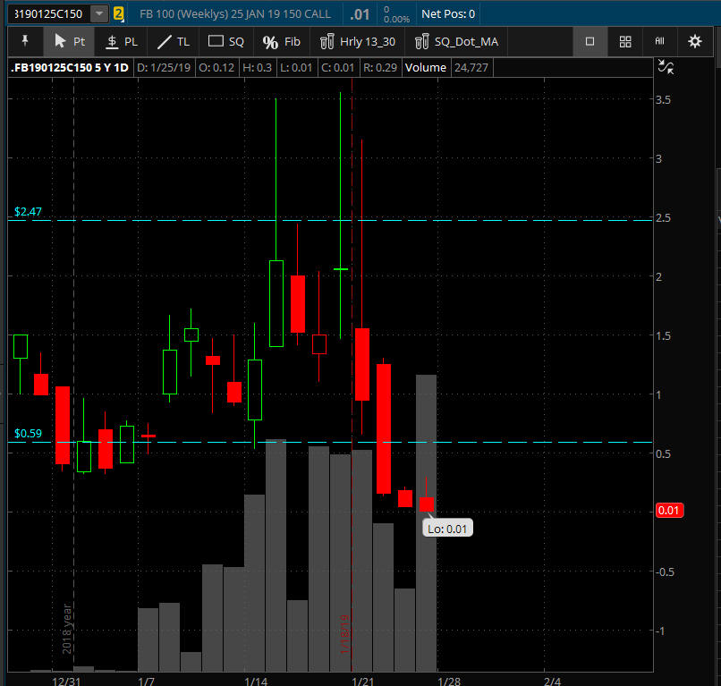Toggle the All charts button
This screenshot has height=686, width=721.
tap(659, 41)
